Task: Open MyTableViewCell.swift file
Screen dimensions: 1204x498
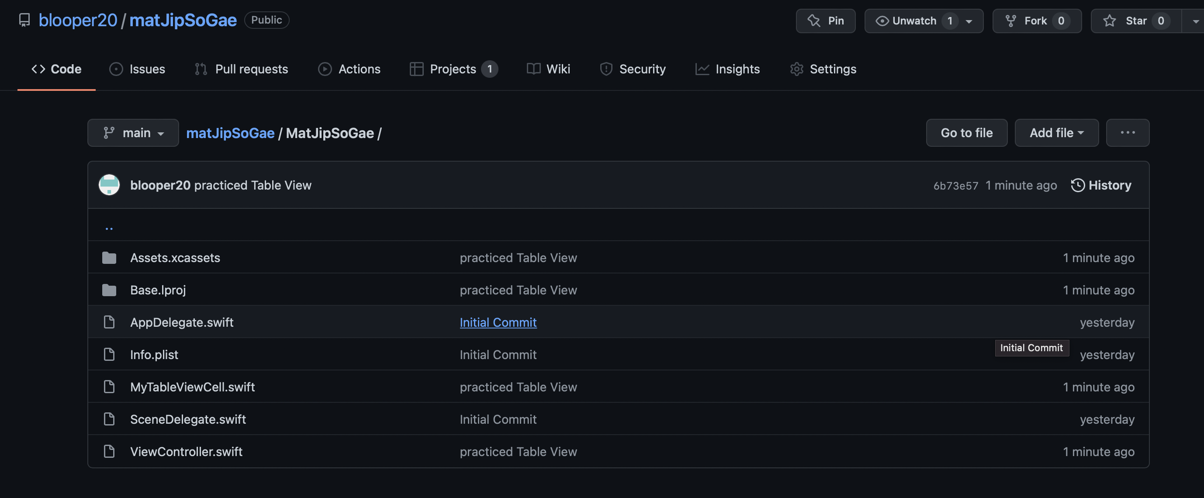Action: pyautogui.click(x=192, y=387)
